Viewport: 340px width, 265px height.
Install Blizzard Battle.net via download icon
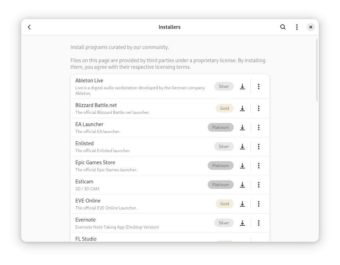pyautogui.click(x=242, y=108)
